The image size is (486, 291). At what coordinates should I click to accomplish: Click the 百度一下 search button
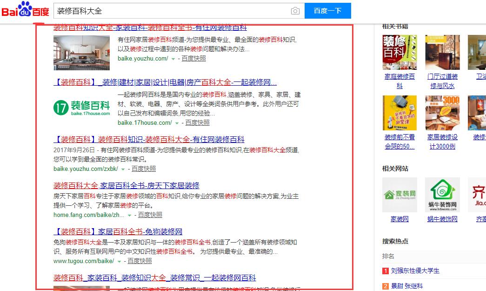(x=327, y=11)
